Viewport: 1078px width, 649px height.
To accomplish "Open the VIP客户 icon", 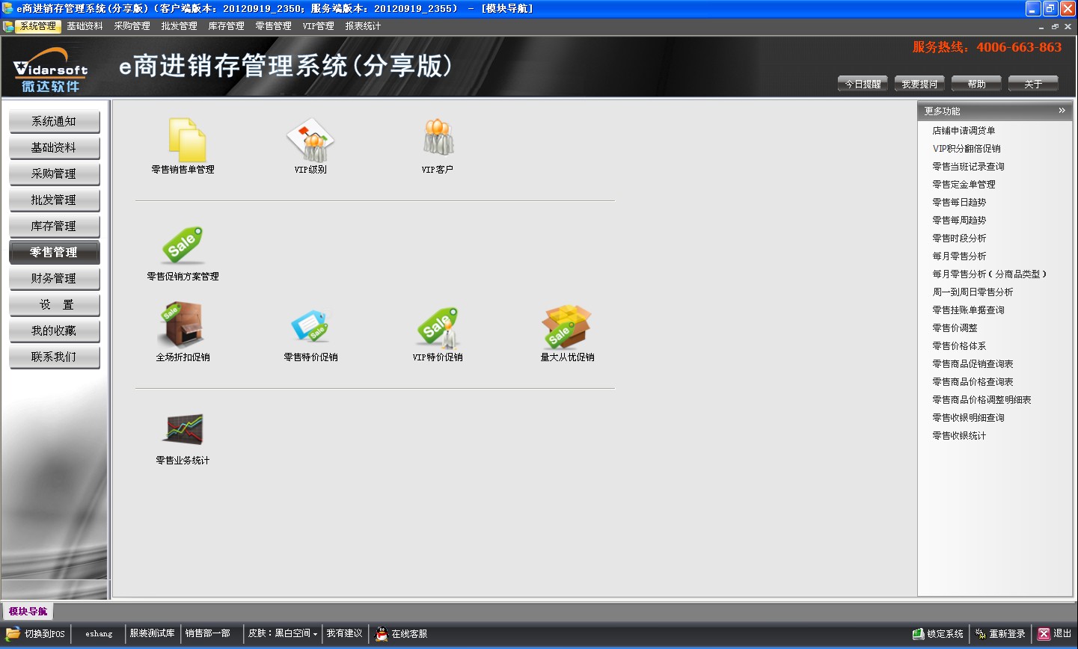I will [438, 138].
